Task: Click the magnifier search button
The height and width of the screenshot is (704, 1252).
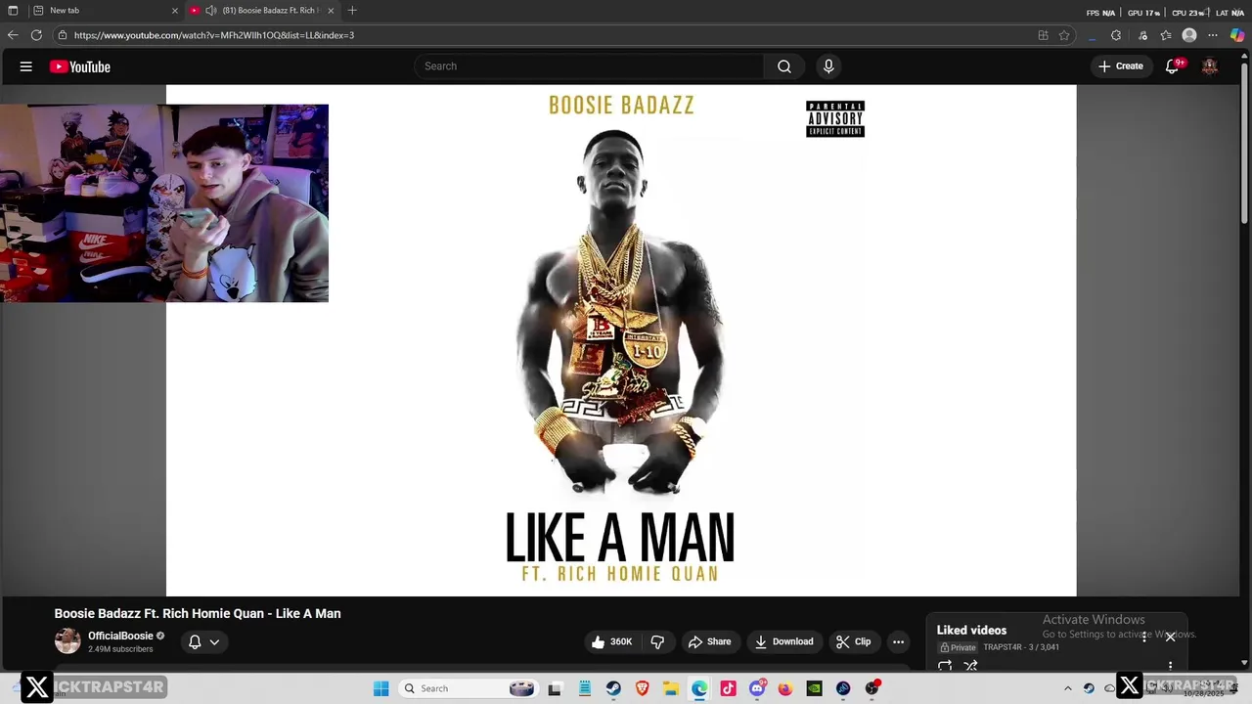Action: [x=784, y=66]
